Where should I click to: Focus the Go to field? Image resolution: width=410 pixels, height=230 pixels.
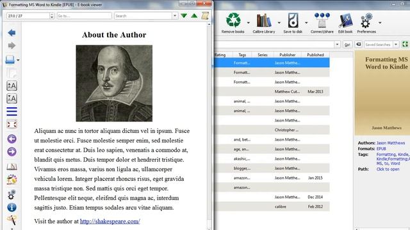pos(84,16)
